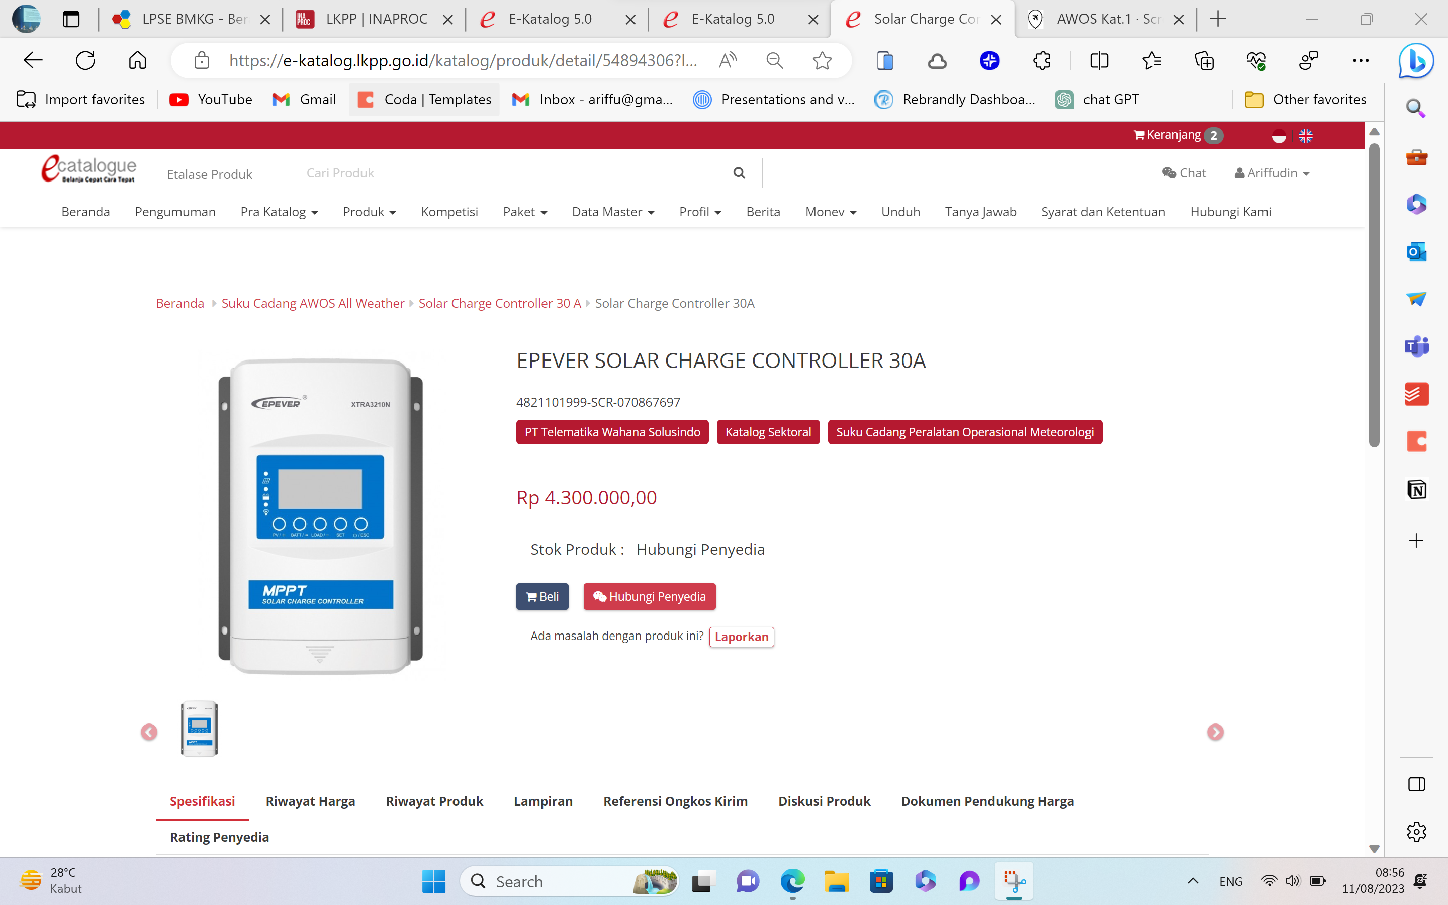
Task: Click the Laporkan report button
Action: pyautogui.click(x=742, y=637)
